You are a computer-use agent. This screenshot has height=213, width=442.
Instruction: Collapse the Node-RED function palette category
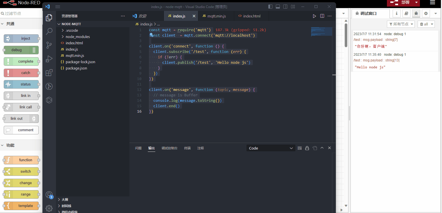pyautogui.click(x=21, y=145)
